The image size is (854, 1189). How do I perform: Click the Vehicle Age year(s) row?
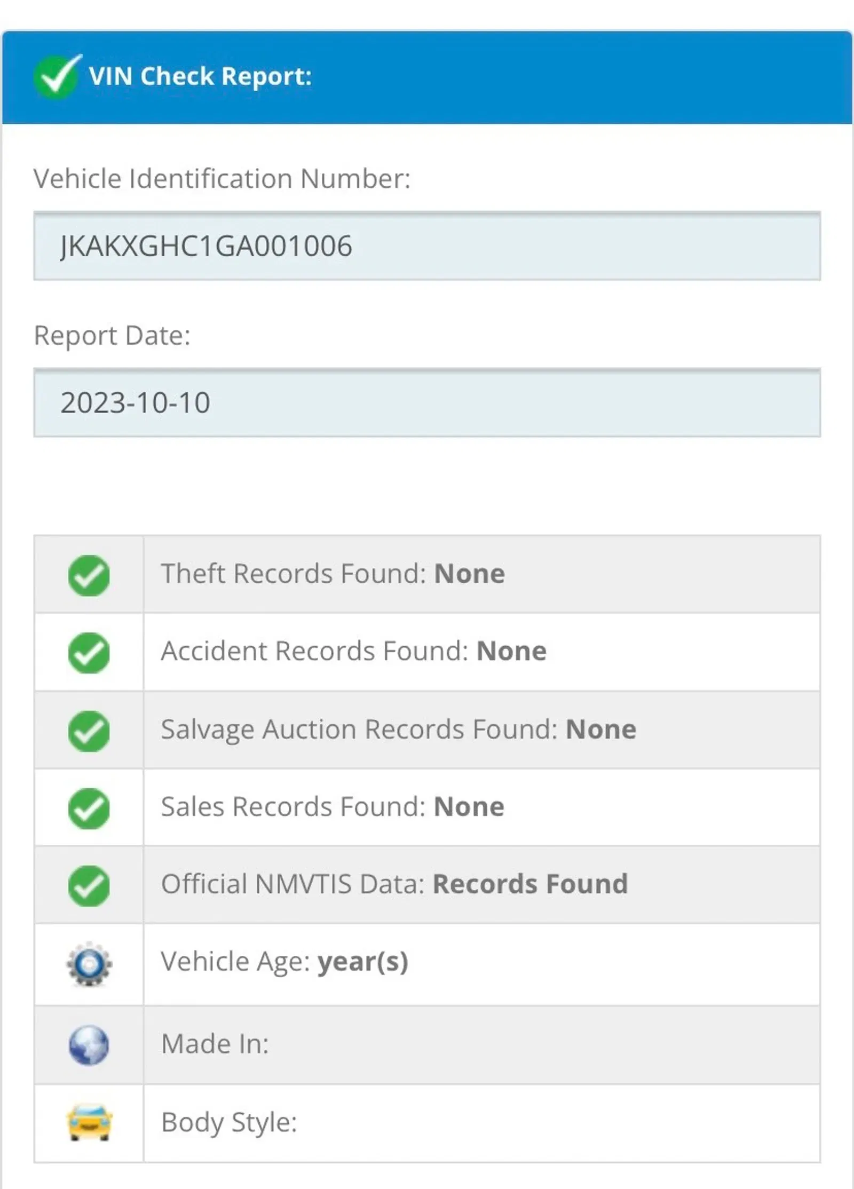point(427,964)
